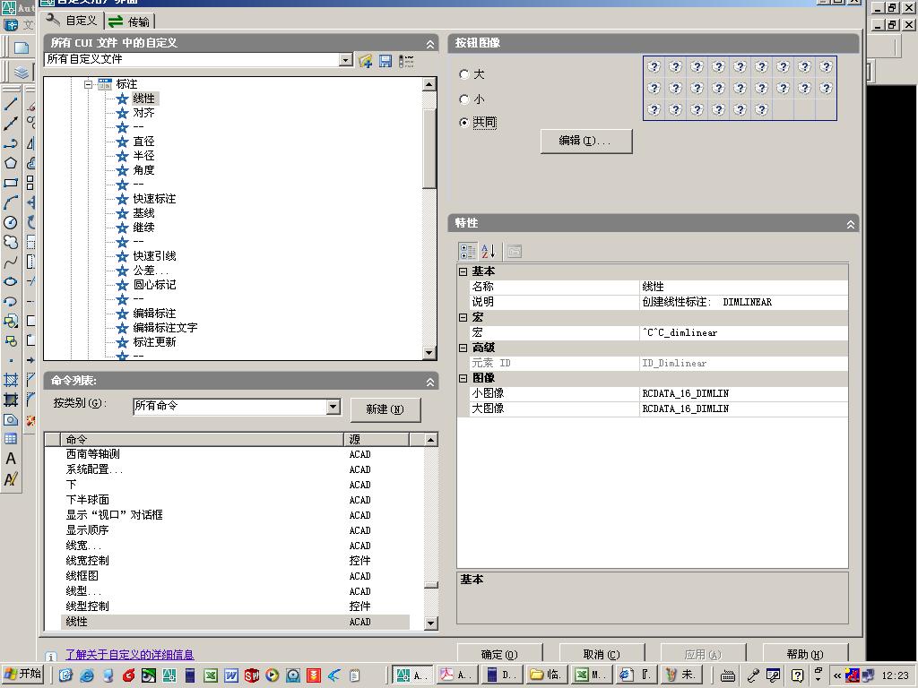
Task: Open the 所有自定义文件 dropdown
Action: point(346,60)
